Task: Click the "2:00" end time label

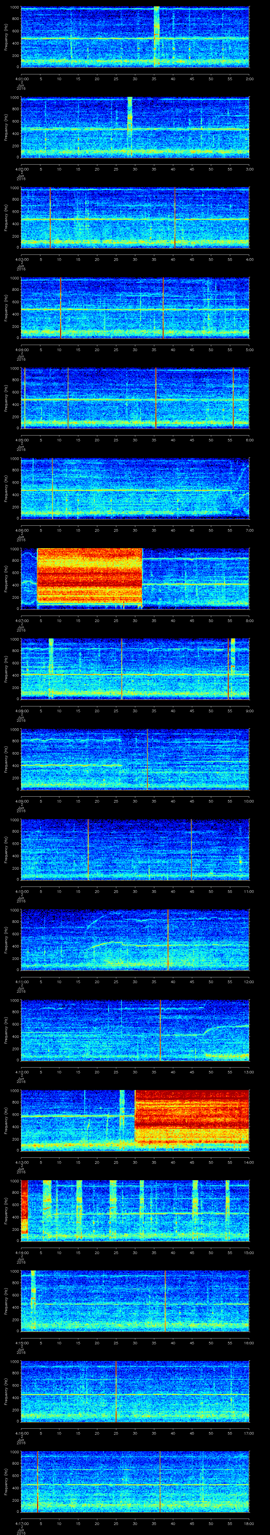Action: tap(249, 78)
